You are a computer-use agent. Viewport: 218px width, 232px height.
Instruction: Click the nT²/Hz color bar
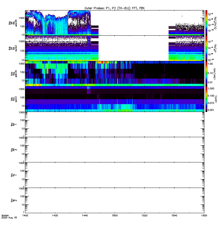(206, 48)
